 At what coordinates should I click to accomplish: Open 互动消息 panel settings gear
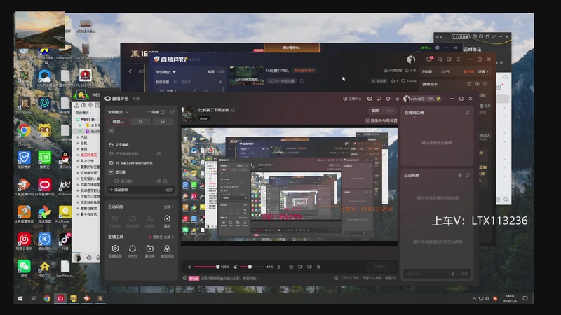(460, 176)
